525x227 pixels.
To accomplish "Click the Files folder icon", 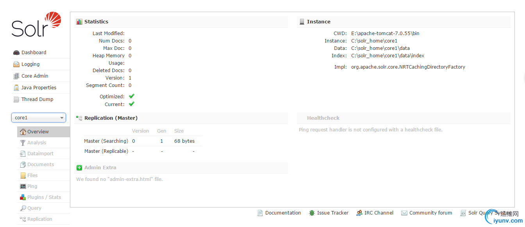I will [x=23, y=176].
